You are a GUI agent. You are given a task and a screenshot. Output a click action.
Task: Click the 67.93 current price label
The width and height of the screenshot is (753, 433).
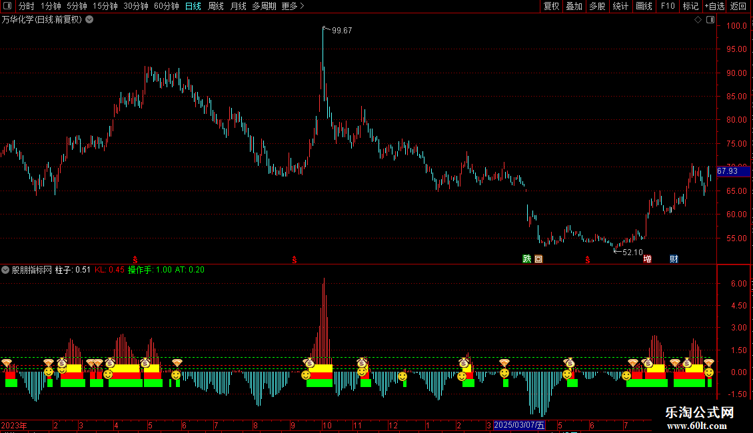coord(733,171)
